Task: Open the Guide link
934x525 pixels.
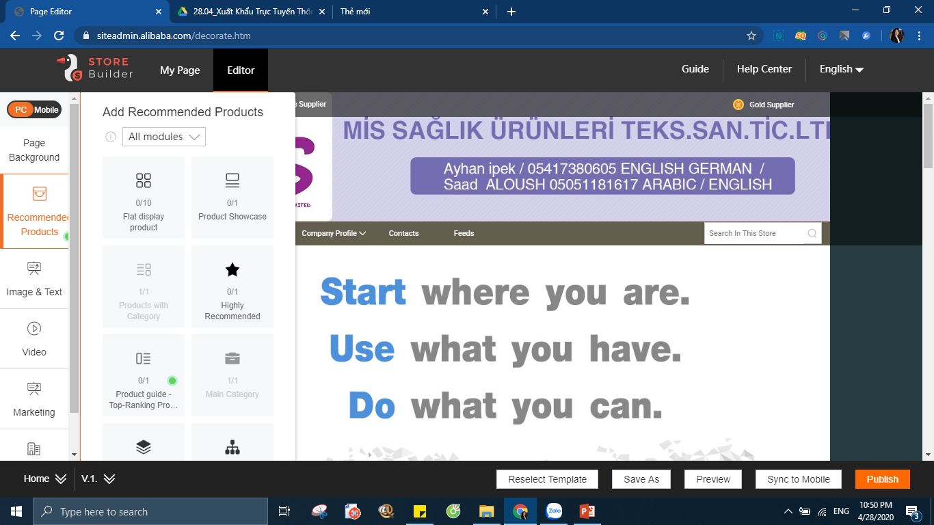Action: coord(695,69)
